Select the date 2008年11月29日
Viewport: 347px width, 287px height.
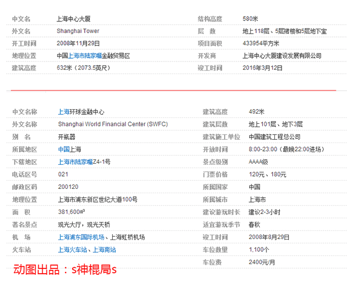click(x=78, y=43)
